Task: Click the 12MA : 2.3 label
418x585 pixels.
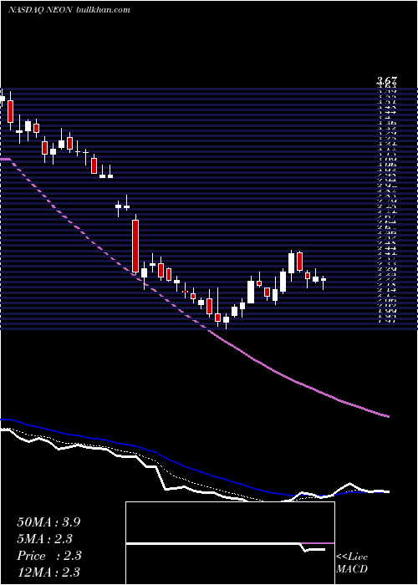Action: tap(48, 572)
